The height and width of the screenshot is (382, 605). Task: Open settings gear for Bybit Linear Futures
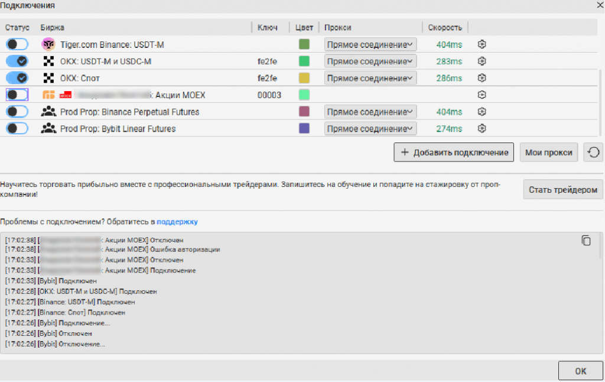point(482,128)
